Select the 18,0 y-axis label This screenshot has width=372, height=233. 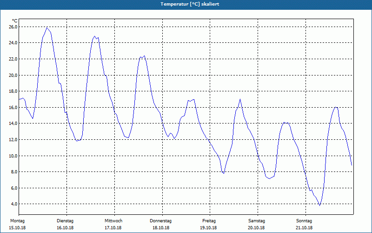[x=13, y=91]
